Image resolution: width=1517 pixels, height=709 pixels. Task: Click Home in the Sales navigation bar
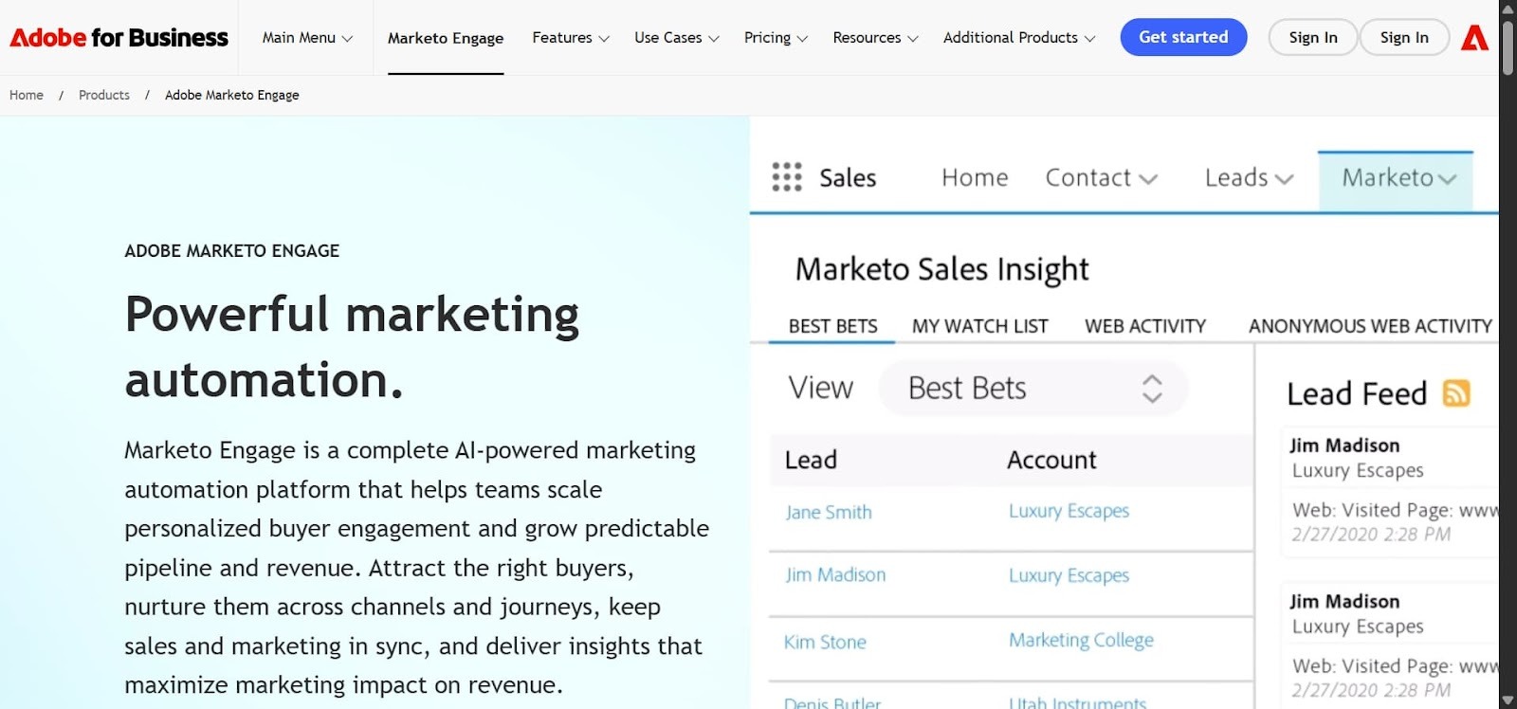point(974,177)
